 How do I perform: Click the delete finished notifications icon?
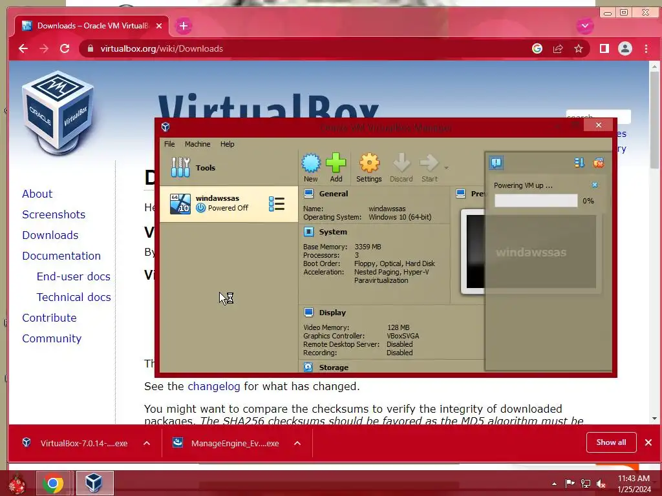tap(598, 162)
